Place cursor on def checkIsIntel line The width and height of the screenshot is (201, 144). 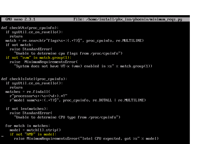[x=34, y=79]
